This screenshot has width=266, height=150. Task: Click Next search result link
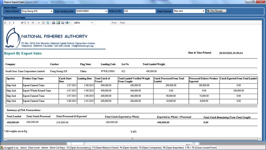coord(122,23)
